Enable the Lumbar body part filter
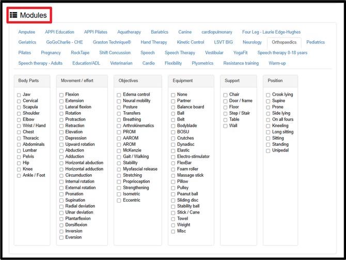The height and width of the screenshot is (260, 346). 19,151
